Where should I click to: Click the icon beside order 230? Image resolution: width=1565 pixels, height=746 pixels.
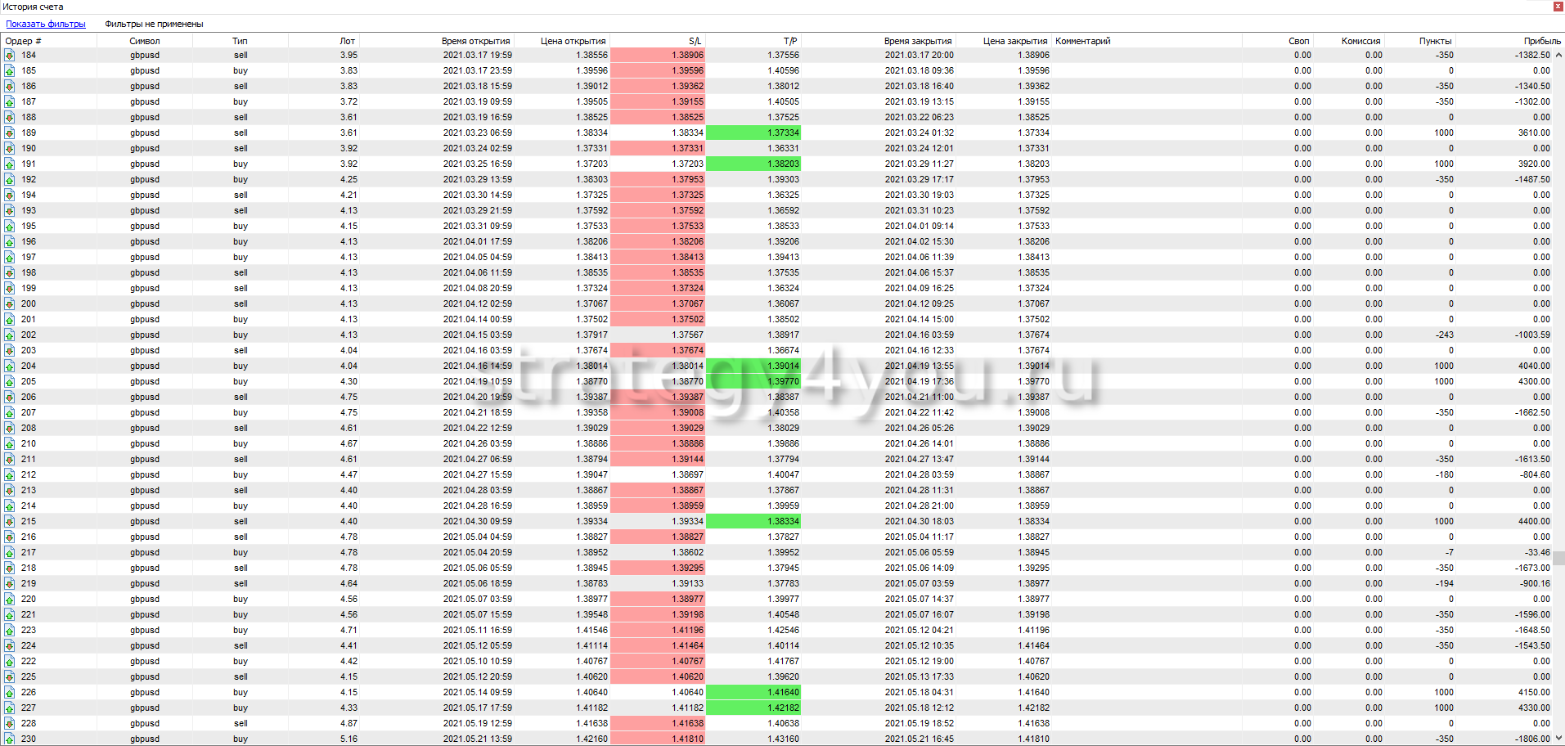point(9,739)
